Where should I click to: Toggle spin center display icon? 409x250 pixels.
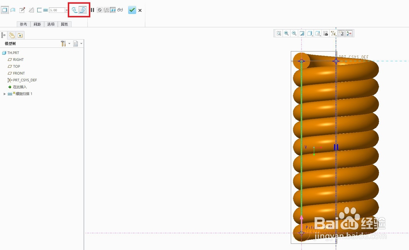pos(349,33)
